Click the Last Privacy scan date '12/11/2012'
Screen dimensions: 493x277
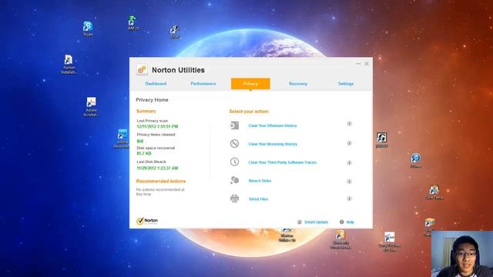pos(157,126)
